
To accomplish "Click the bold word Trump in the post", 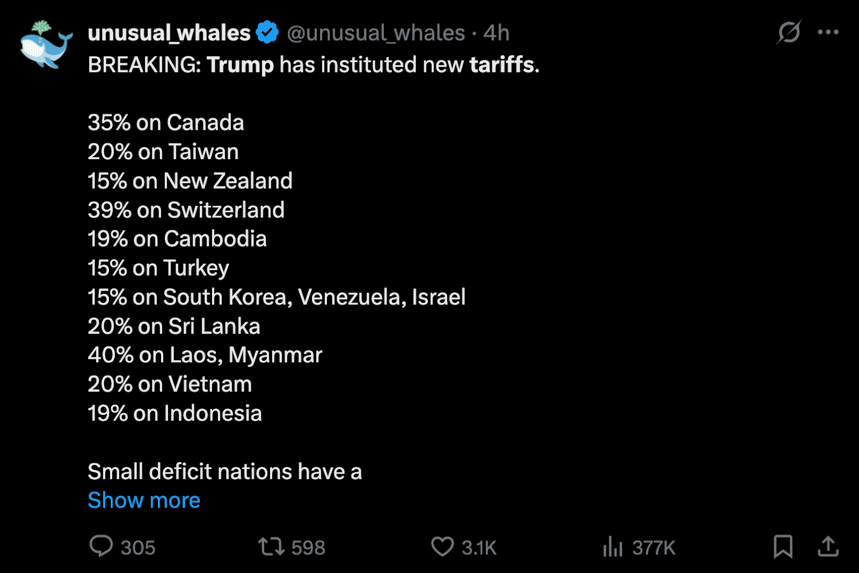I will [240, 65].
